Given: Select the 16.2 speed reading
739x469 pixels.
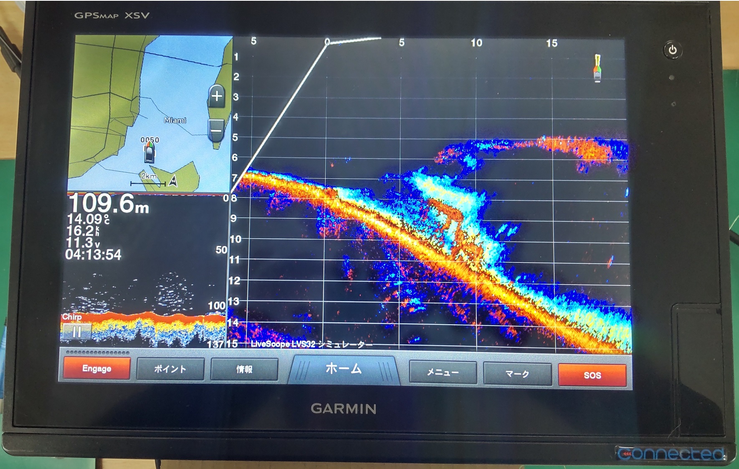Looking at the screenshot, I should [x=83, y=231].
